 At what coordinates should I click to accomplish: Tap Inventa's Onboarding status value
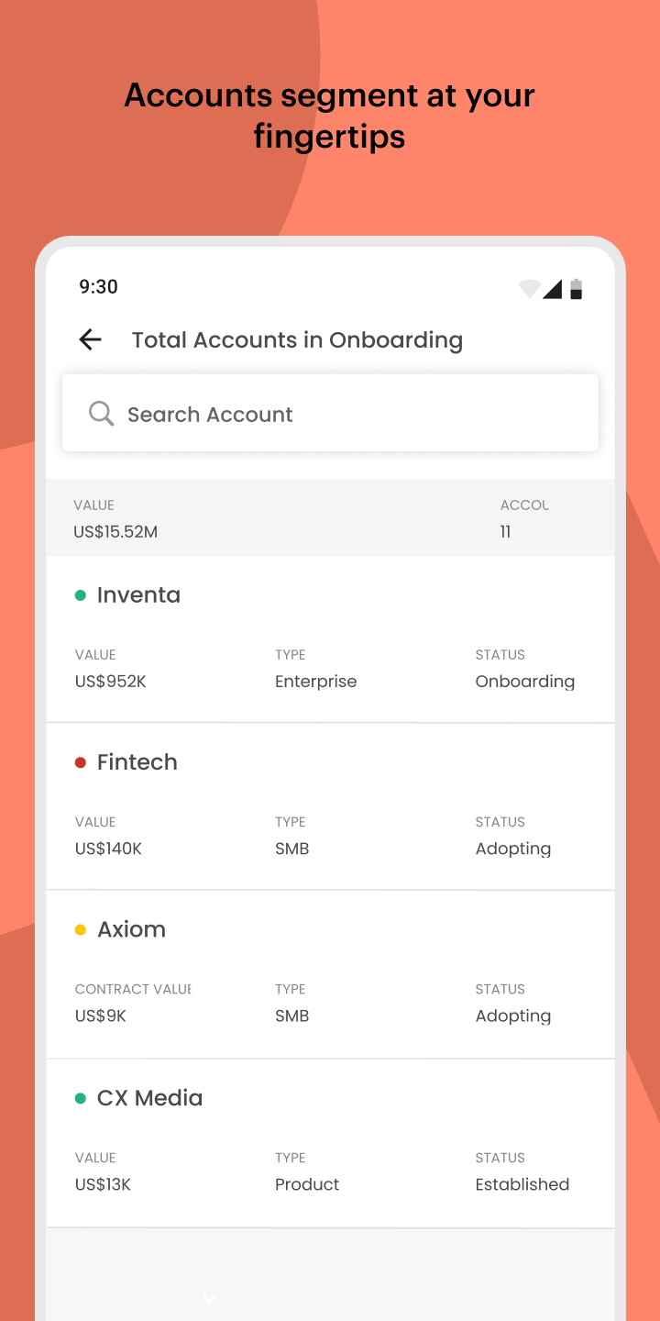point(525,682)
